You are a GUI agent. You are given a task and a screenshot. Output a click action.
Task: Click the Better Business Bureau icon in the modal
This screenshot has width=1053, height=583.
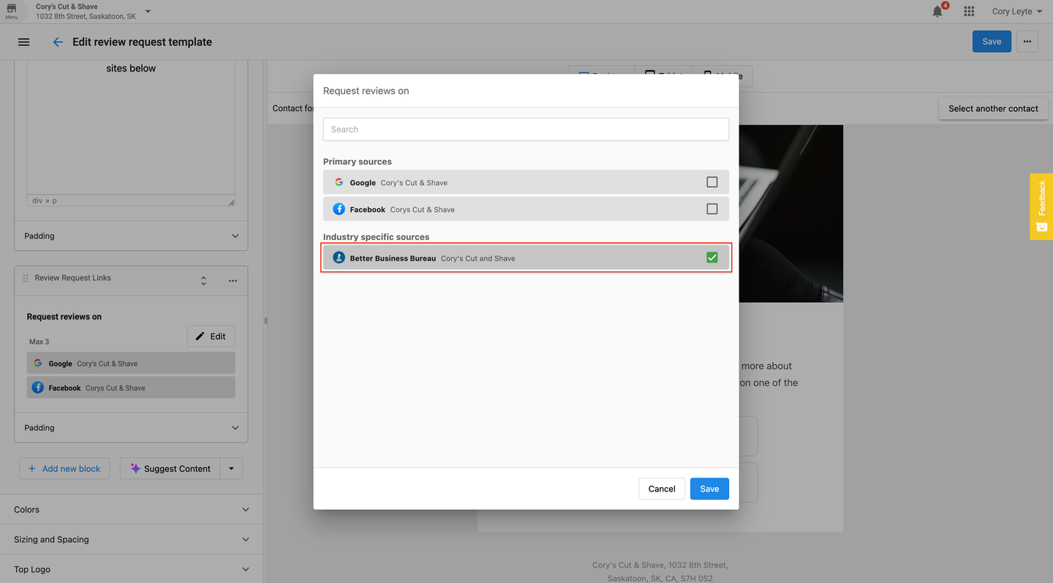[339, 257]
